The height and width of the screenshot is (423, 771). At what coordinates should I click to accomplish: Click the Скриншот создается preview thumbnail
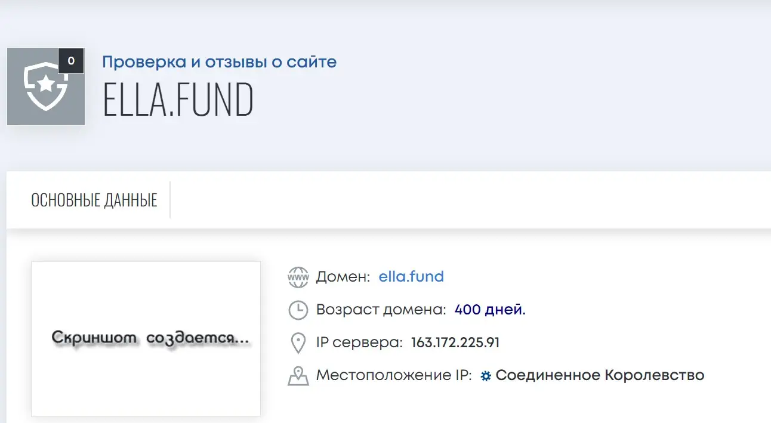coord(146,339)
